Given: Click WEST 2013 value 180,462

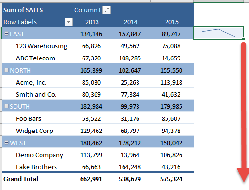Looking at the screenshot, I should click(91, 143).
